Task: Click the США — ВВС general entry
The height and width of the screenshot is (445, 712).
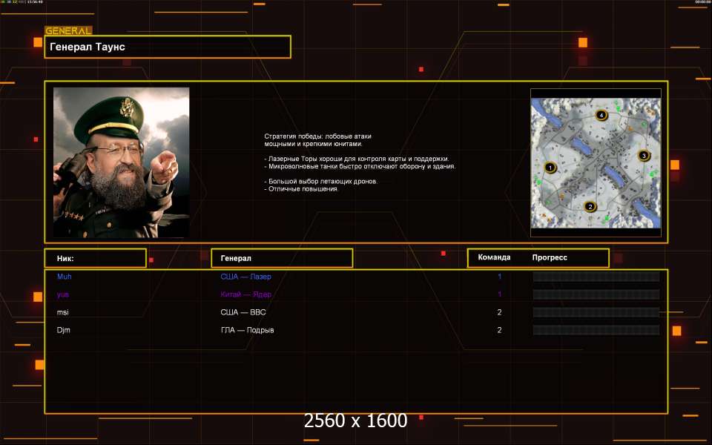Action: pos(243,312)
